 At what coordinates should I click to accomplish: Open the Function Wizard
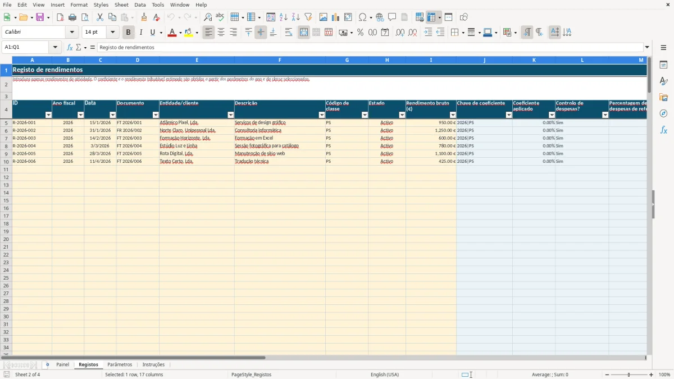(x=70, y=47)
